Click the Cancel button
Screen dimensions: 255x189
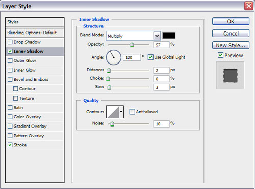(x=231, y=34)
